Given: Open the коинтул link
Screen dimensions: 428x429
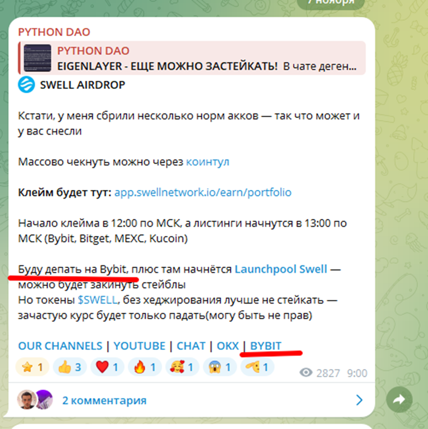Looking at the screenshot, I should 207,162.
